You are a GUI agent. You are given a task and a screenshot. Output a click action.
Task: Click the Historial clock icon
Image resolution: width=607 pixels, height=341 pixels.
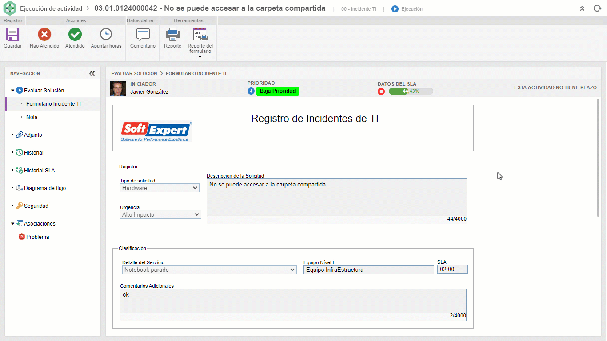pos(20,153)
